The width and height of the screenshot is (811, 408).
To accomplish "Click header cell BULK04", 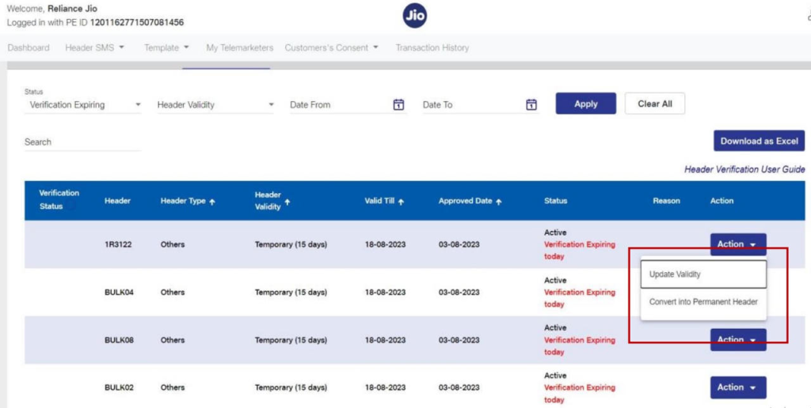I will pyautogui.click(x=120, y=293).
